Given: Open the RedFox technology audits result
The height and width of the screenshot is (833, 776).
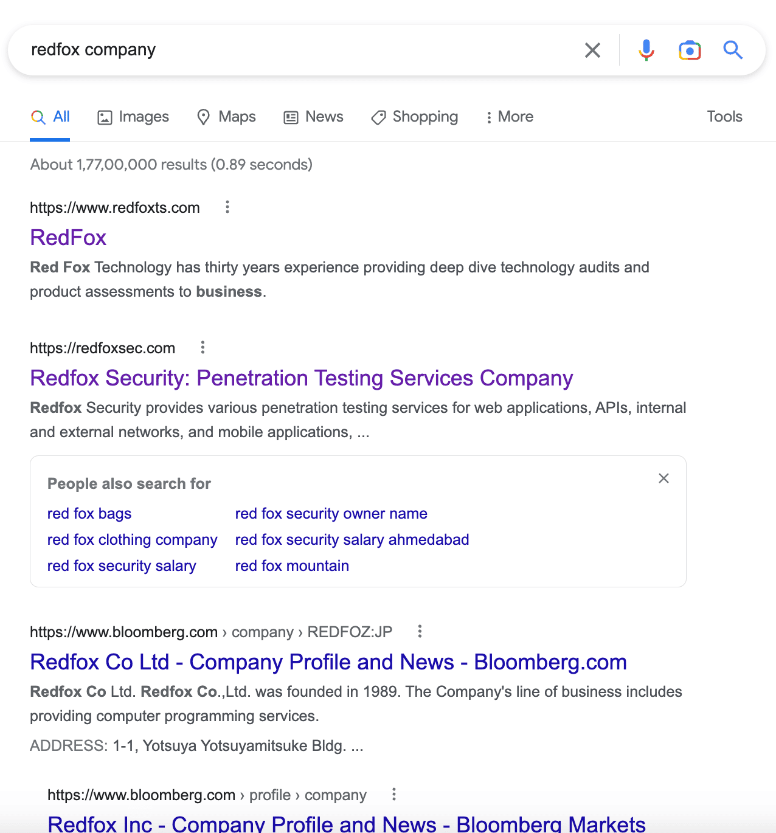Looking at the screenshot, I should click(x=68, y=238).
